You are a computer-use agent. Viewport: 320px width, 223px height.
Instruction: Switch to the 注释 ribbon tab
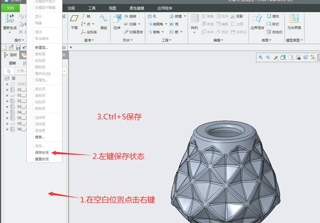[x=71, y=8]
